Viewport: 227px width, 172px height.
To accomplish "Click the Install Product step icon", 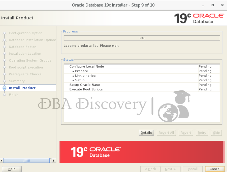I will click(x=4, y=88).
